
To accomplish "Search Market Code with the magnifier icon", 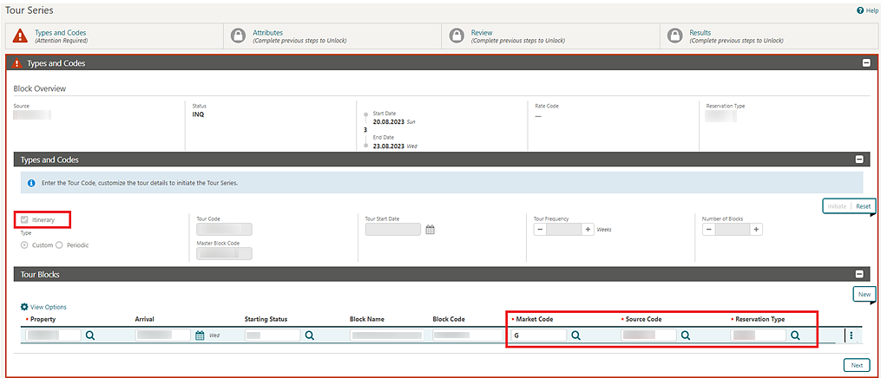I will [x=576, y=336].
